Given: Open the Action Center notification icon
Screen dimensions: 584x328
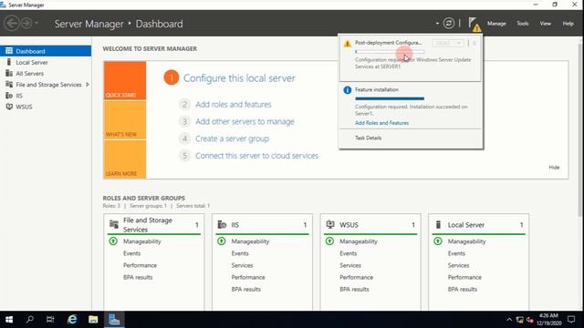Looking at the screenshot, I should click(x=571, y=320).
